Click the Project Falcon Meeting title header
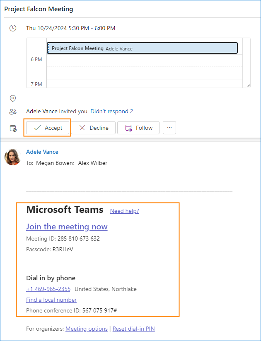Screen dimensions: 261x341 tap(39, 9)
